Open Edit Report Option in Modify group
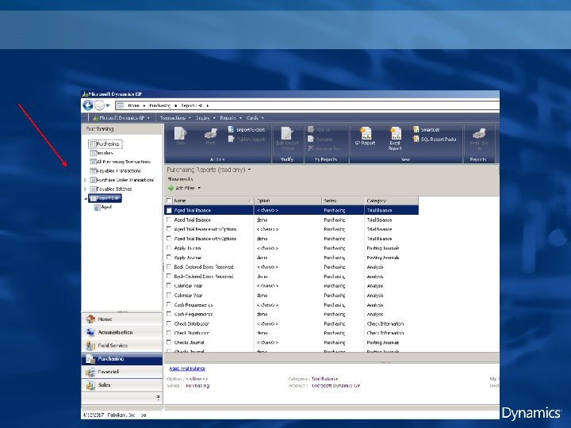 pos(287,138)
